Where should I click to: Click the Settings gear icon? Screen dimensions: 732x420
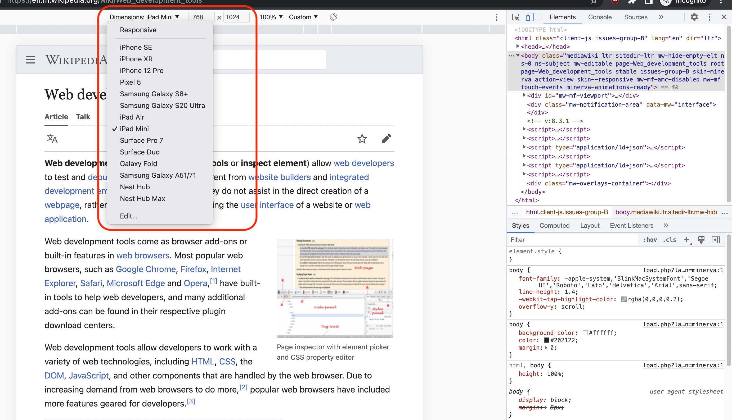click(x=694, y=17)
